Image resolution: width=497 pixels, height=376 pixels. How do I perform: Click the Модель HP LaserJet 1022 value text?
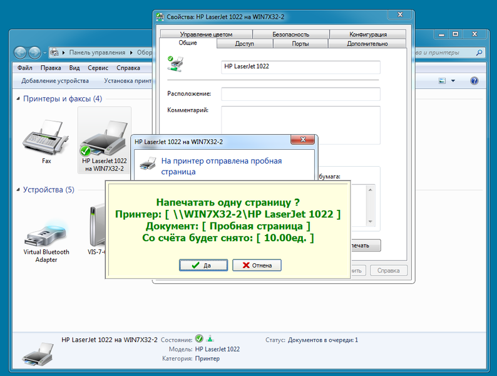tap(217, 349)
